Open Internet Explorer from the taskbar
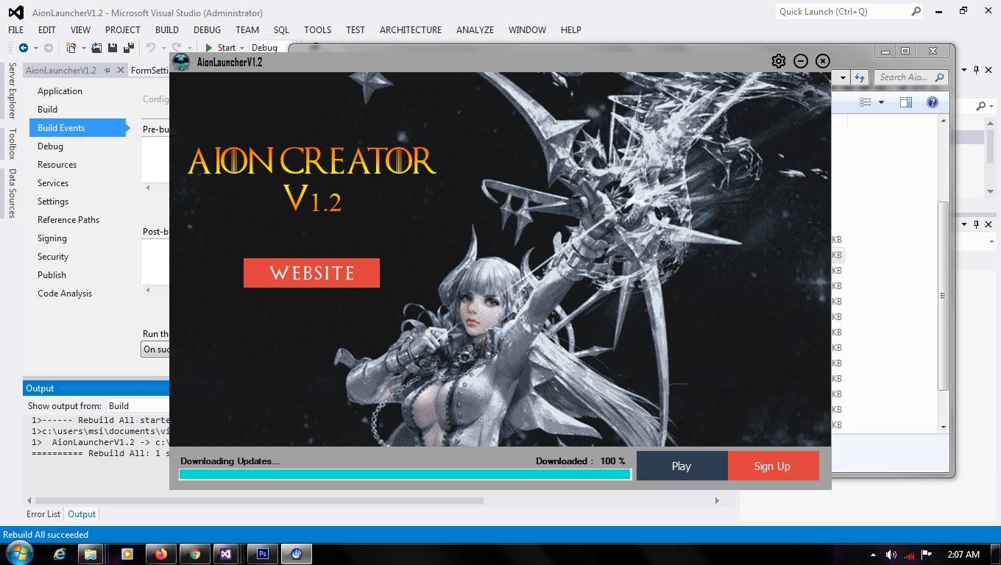 (x=60, y=554)
